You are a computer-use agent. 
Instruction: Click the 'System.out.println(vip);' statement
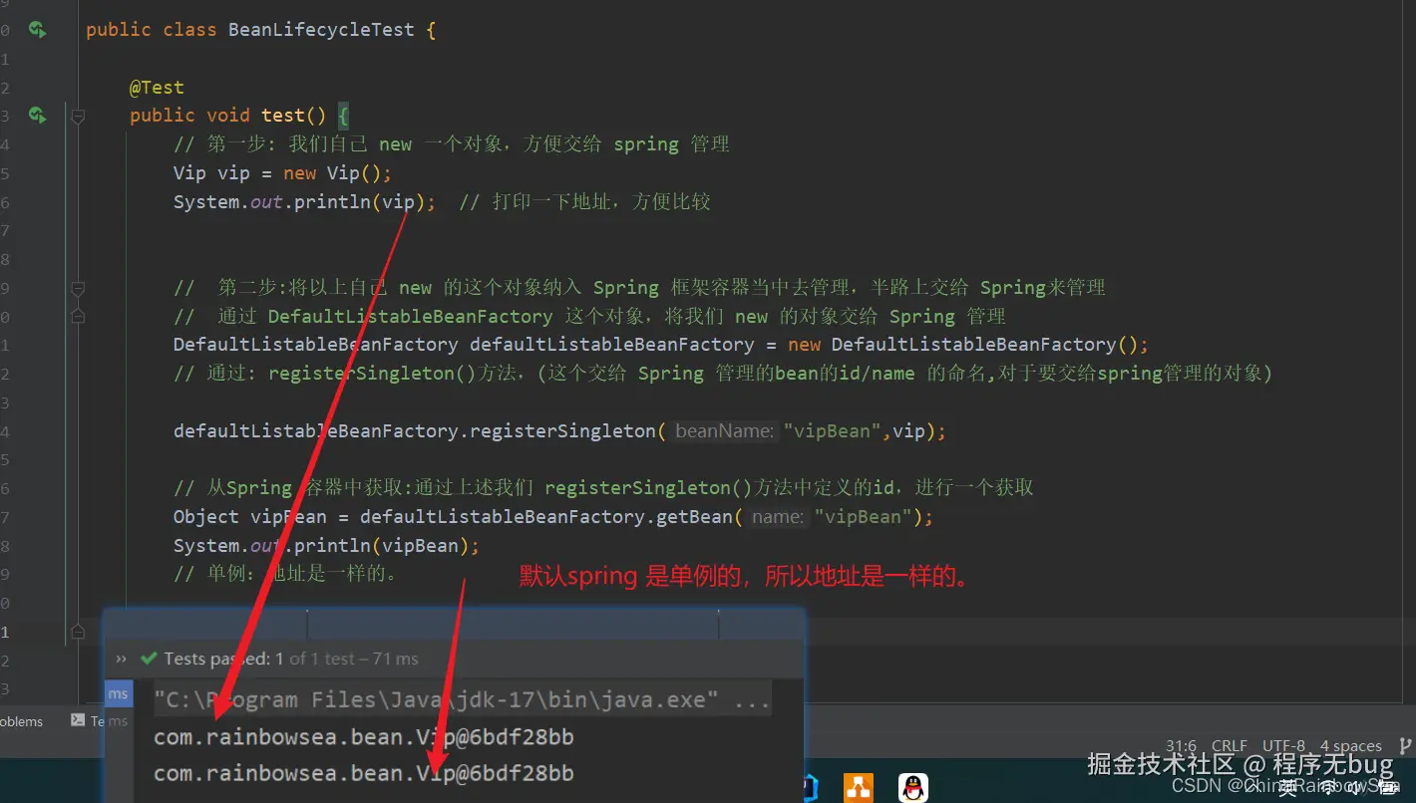(x=304, y=201)
